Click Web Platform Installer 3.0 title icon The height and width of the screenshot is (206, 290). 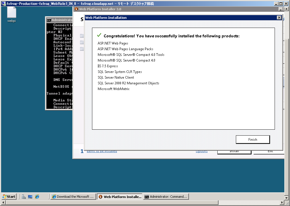pos(76,9)
